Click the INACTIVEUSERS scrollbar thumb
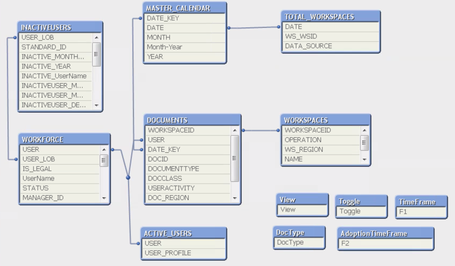455x266 pixels. pyautogui.click(x=96, y=54)
